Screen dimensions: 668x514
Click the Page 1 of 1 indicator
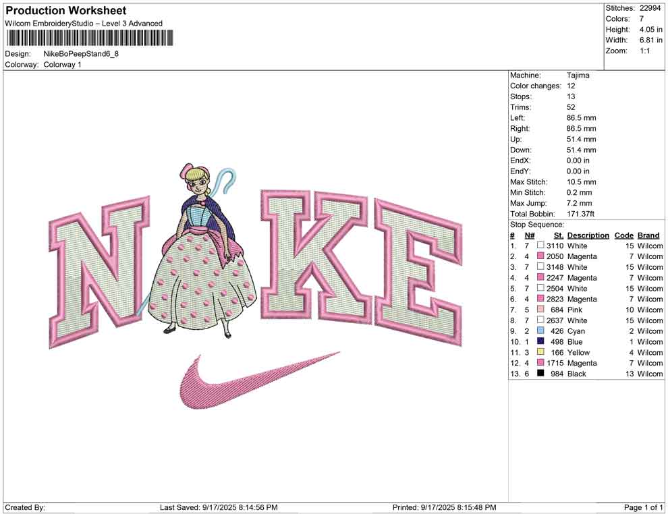pyautogui.click(x=643, y=507)
